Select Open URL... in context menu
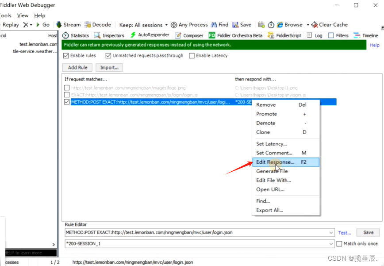 [x=286, y=189]
